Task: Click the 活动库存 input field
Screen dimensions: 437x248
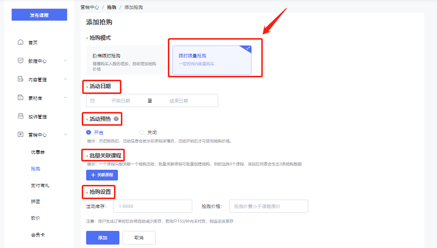Action: (x=152, y=206)
